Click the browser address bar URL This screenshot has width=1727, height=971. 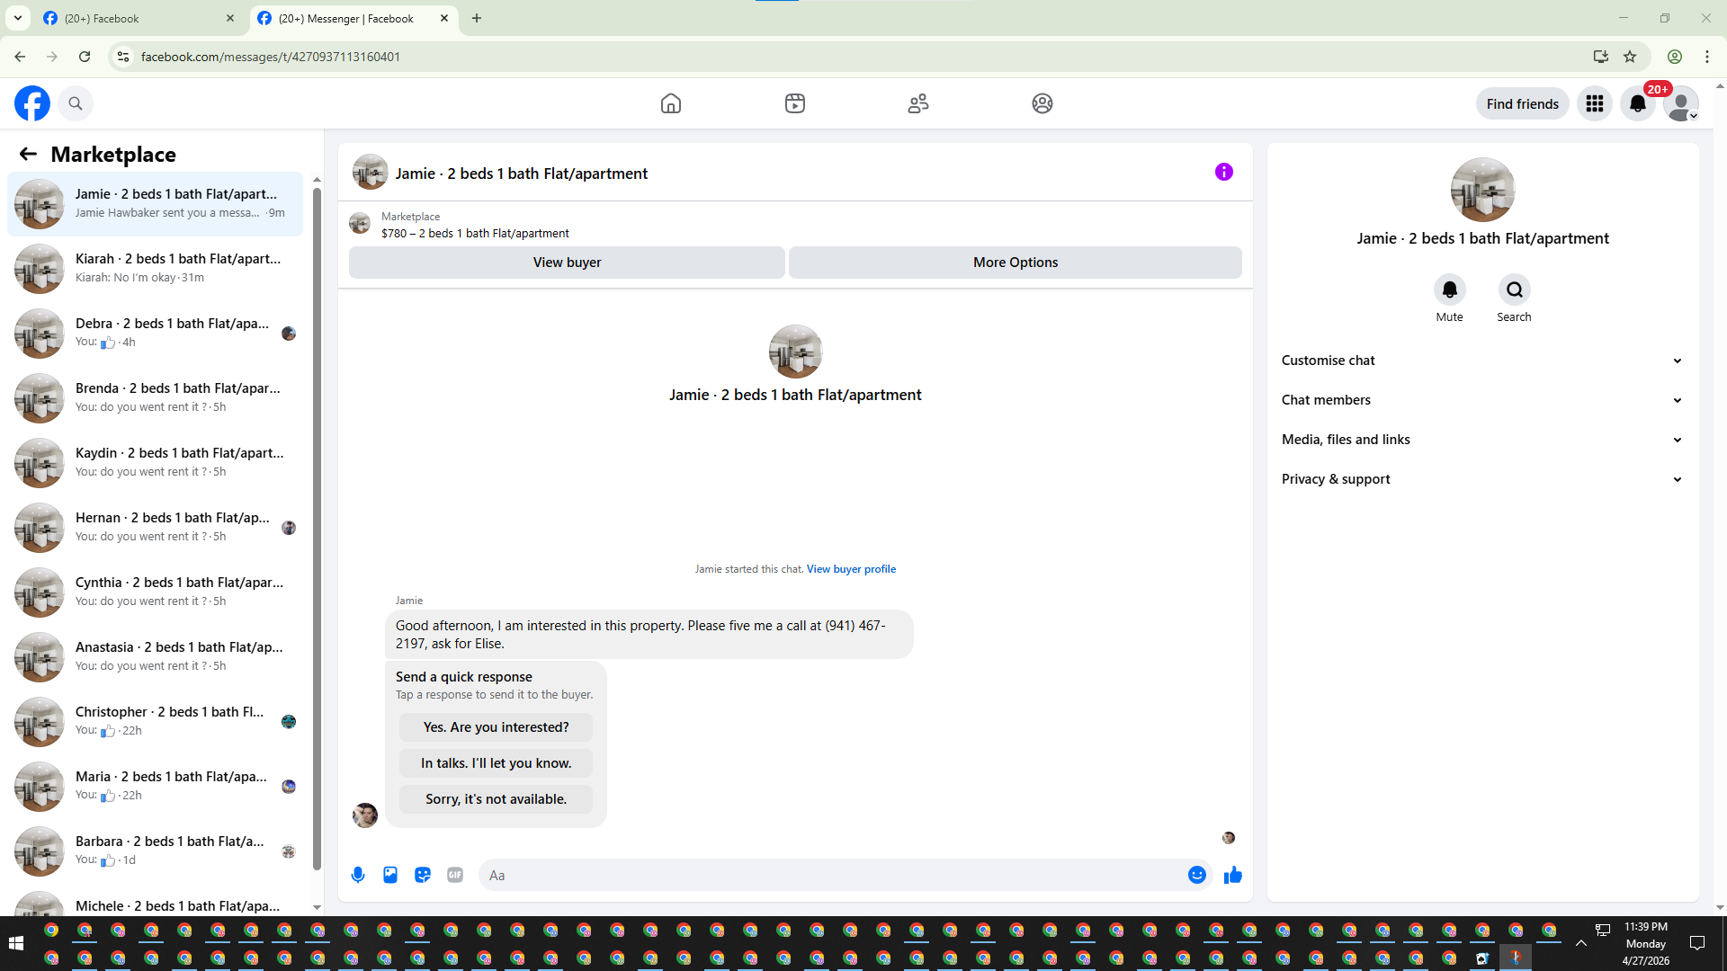click(x=271, y=57)
